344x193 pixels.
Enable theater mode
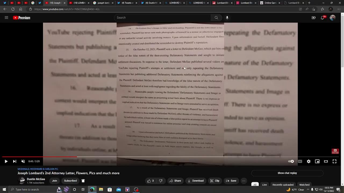[x=326, y=161]
